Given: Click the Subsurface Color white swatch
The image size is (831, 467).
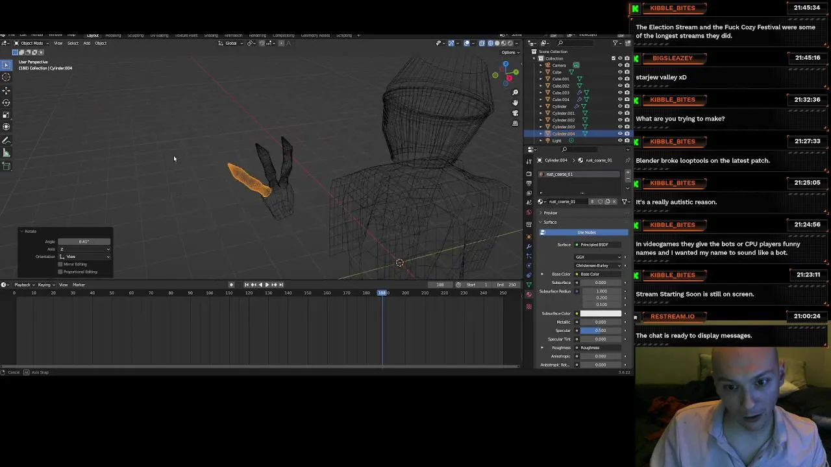Looking at the screenshot, I should coord(601,313).
